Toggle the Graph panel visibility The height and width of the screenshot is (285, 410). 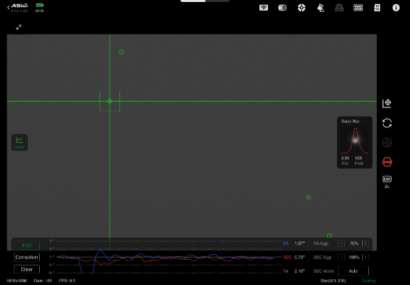tap(19, 142)
